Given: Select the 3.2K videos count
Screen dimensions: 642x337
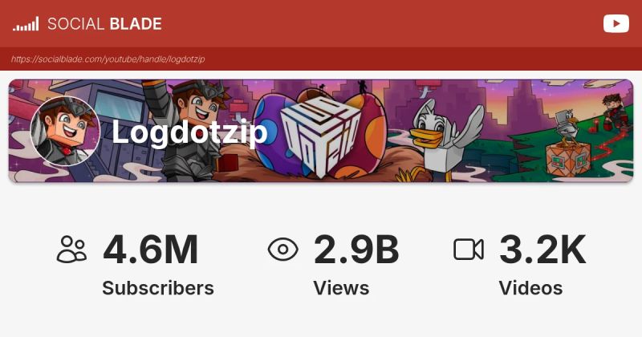Looking at the screenshot, I should coord(542,250).
